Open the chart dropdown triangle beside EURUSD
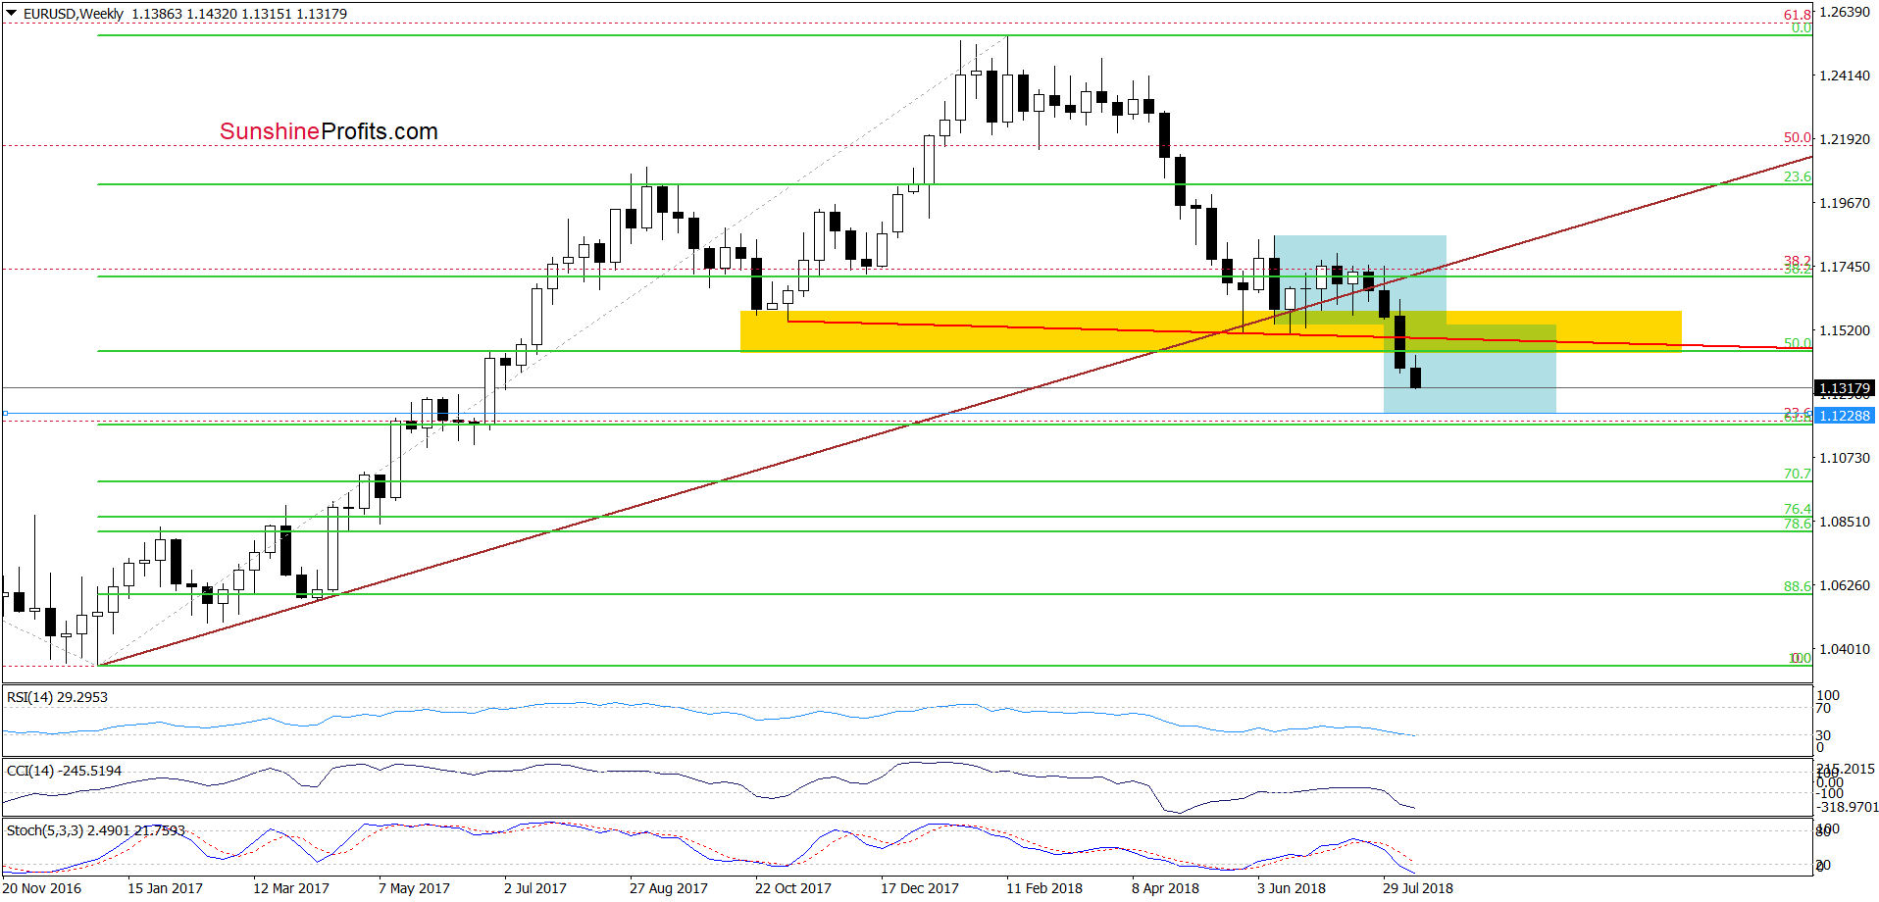Screen dimensions: 1879x902 (x=11, y=14)
